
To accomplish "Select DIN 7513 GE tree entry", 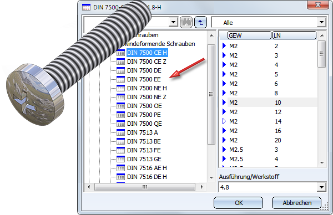I will tap(144, 159).
